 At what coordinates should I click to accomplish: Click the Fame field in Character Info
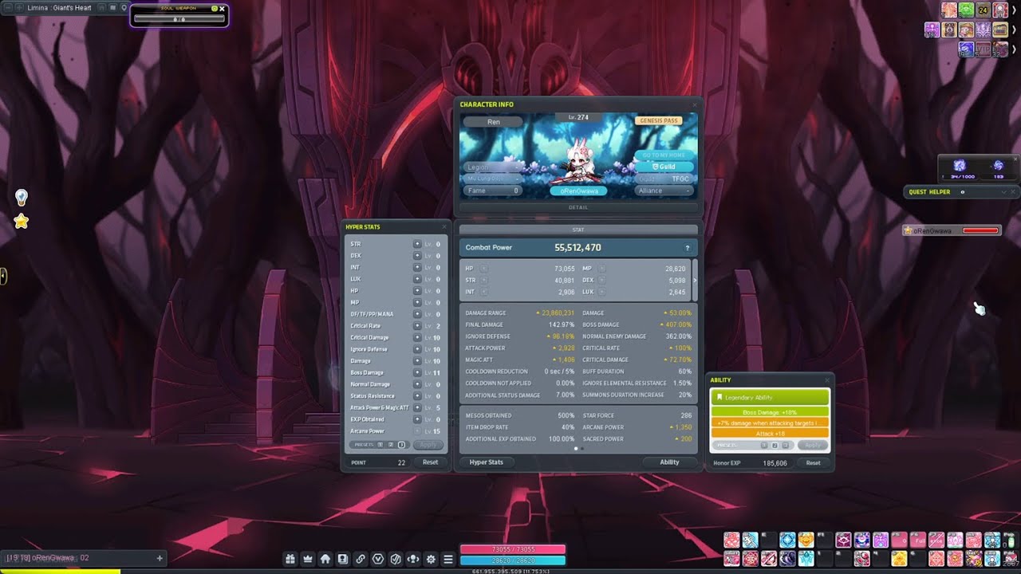(492, 191)
